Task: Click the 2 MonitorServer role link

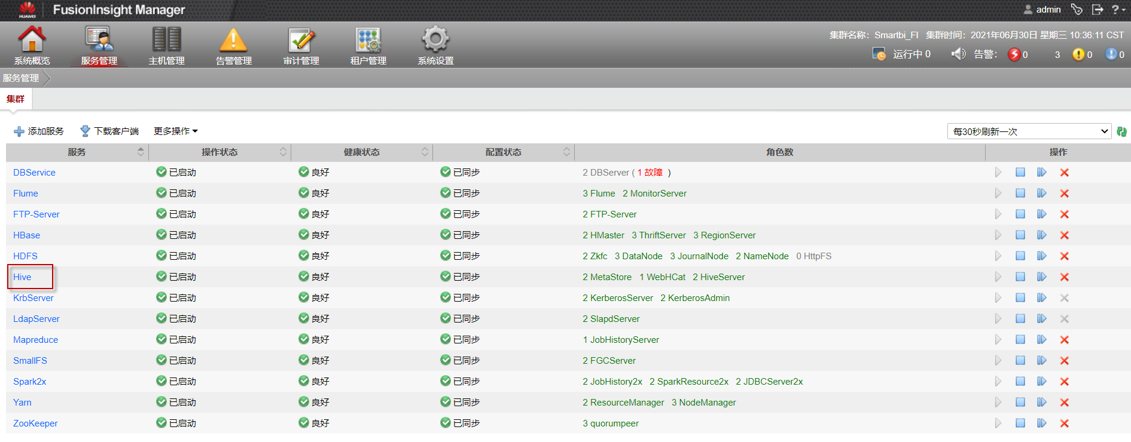Action: 654,194
